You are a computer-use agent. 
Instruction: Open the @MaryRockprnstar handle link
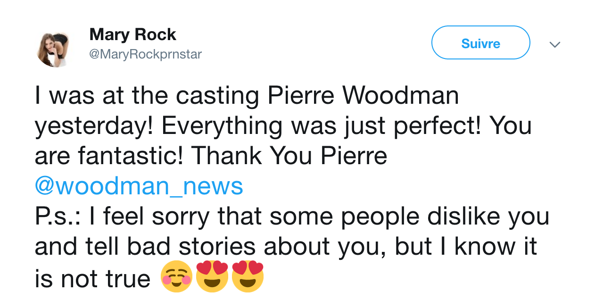tap(145, 54)
